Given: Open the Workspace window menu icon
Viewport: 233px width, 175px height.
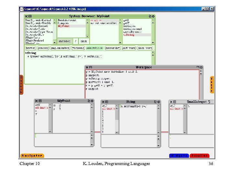Looking at the screenshot, I should 91,67.
